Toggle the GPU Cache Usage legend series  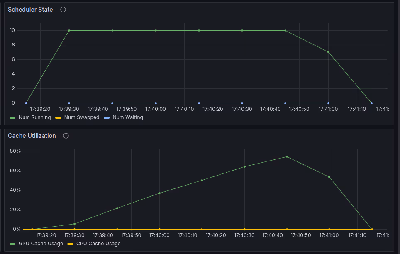pyautogui.click(x=41, y=244)
